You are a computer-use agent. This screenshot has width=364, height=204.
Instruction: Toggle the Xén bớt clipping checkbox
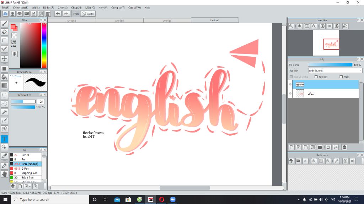(316, 77)
